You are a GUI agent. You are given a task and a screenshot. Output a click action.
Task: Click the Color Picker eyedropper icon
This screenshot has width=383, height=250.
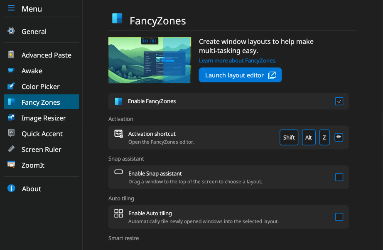pos(11,86)
